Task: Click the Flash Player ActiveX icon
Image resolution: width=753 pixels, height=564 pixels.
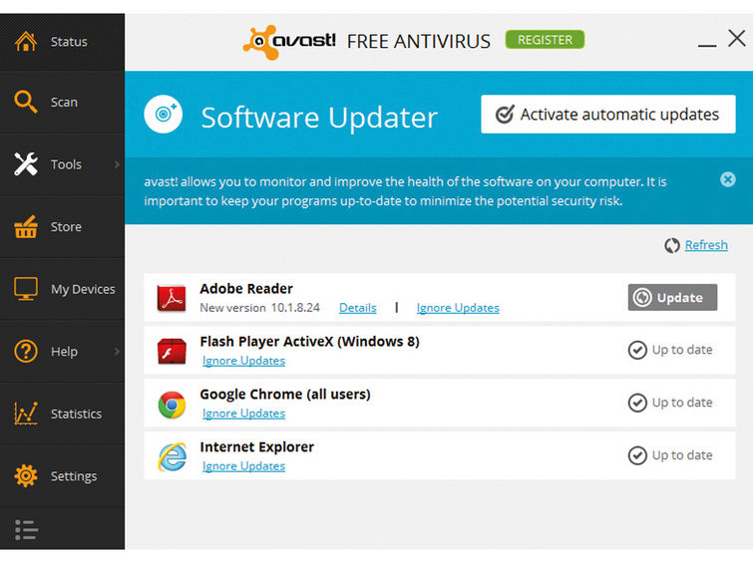Action: point(172,351)
